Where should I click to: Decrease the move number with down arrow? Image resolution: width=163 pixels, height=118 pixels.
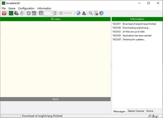[x=55, y=14]
